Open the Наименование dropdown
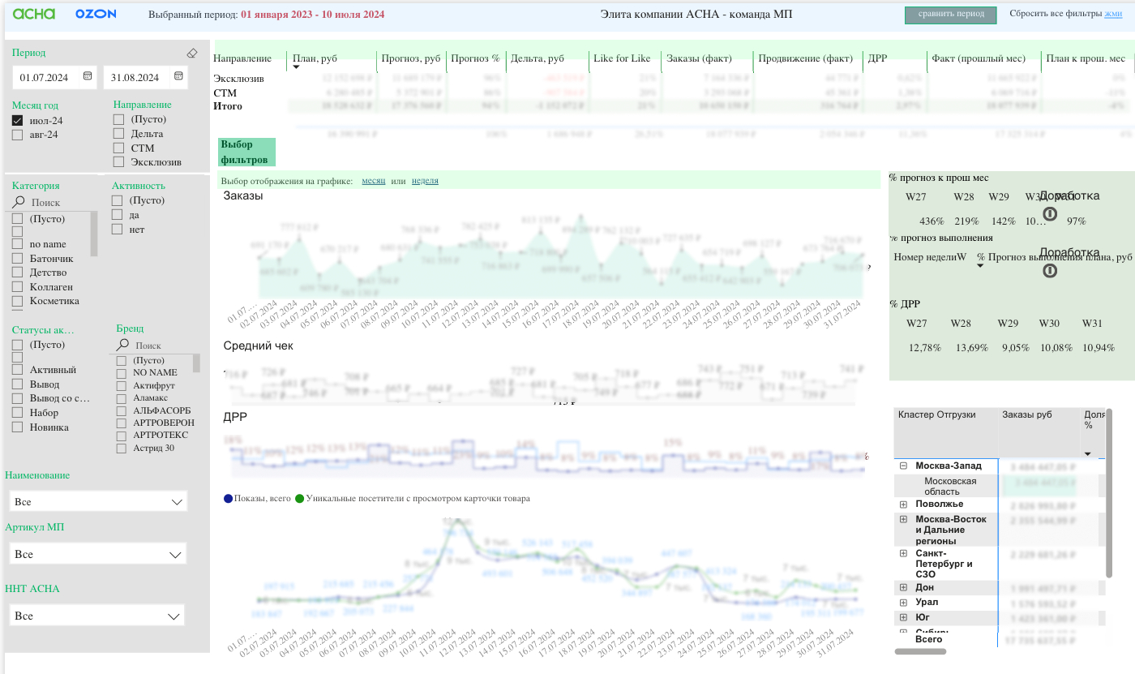The width and height of the screenshot is (1135, 674). pyautogui.click(x=97, y=502)
